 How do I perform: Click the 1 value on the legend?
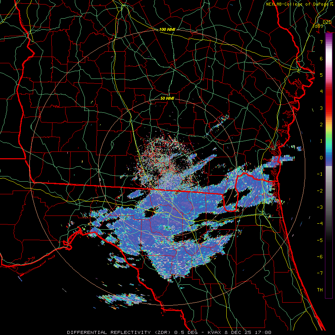click(321, 141)
